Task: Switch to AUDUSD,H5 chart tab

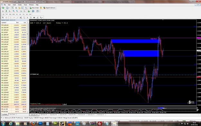Action: [53, 115]
